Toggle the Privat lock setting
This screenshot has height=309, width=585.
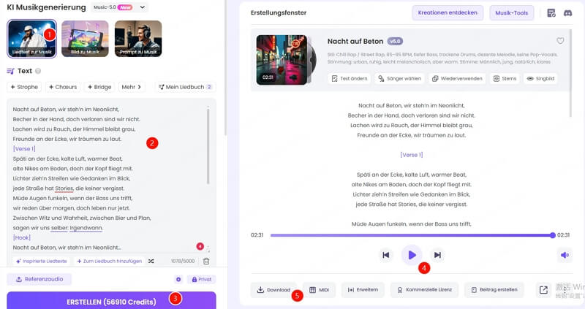click(201, 279)
